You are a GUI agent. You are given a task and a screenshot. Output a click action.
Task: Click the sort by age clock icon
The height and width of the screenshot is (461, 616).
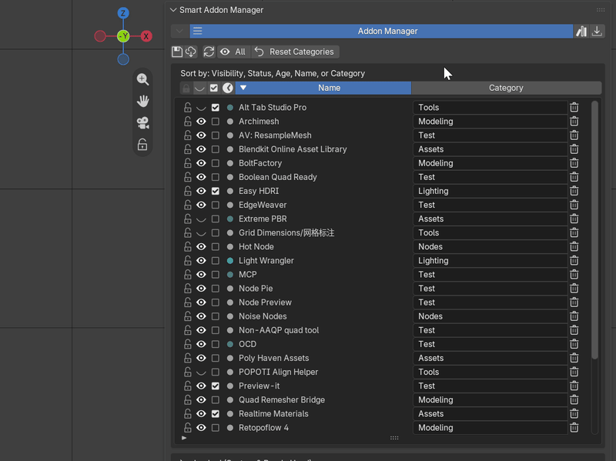(x=228, y=88)
